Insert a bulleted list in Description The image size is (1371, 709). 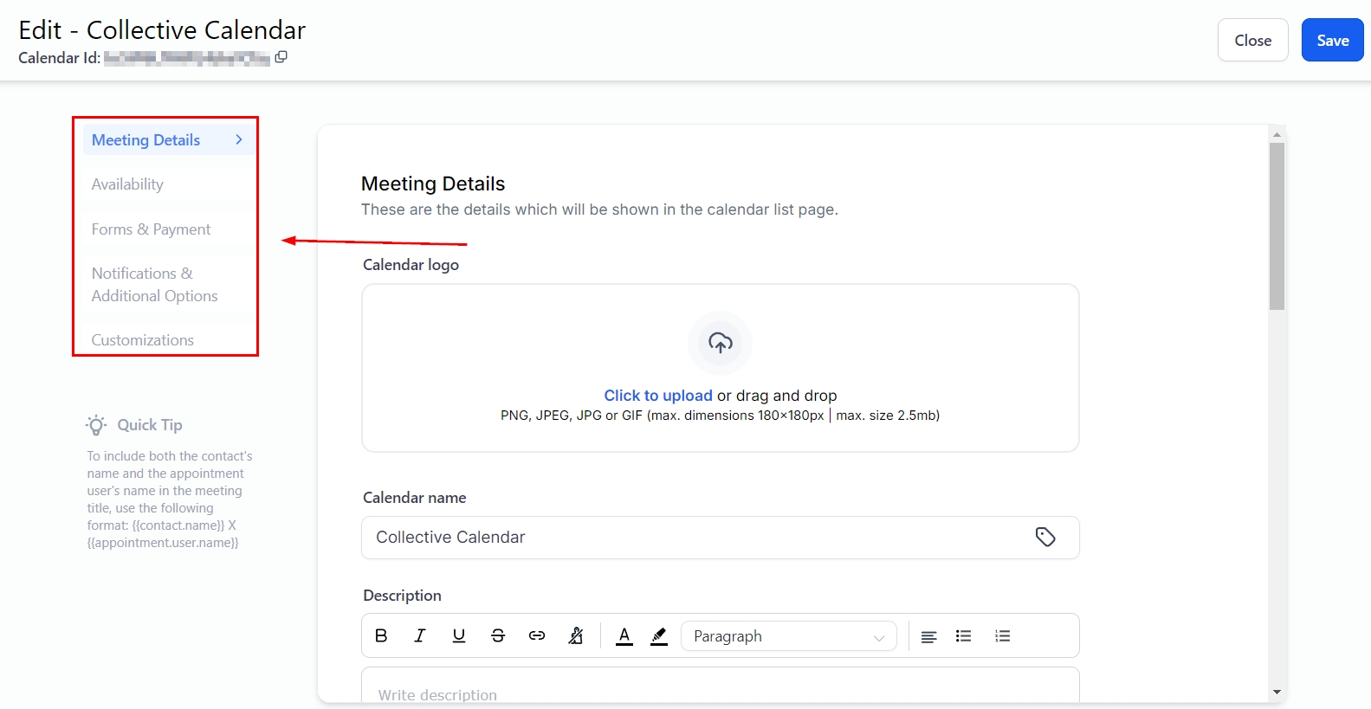[x=963, y=636]
